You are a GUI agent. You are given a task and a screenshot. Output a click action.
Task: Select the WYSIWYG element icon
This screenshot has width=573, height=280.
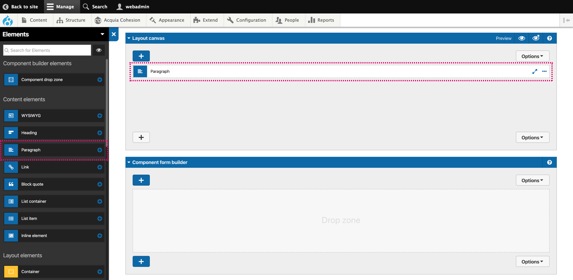click(11, 116)
